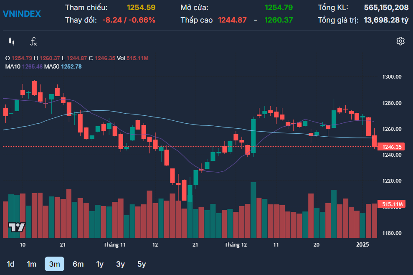Click the VNINDEX symbol title

coord(22,14)
